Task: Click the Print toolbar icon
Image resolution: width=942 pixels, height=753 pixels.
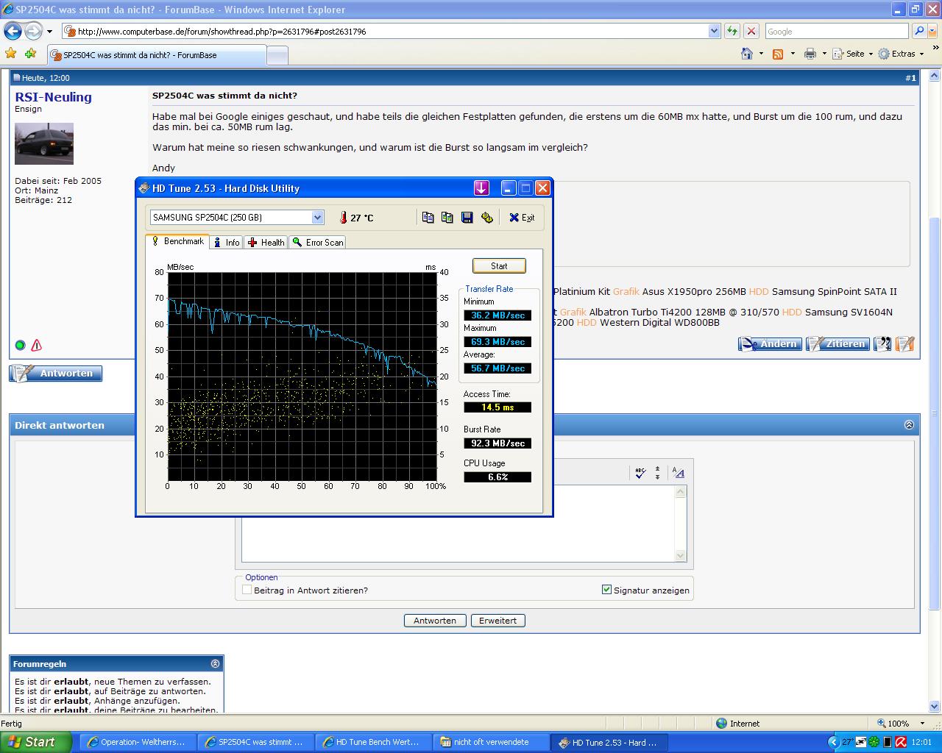Action: tap(810, 54)
